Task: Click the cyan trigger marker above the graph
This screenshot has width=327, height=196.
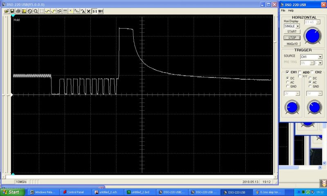Action: point(13,16)
